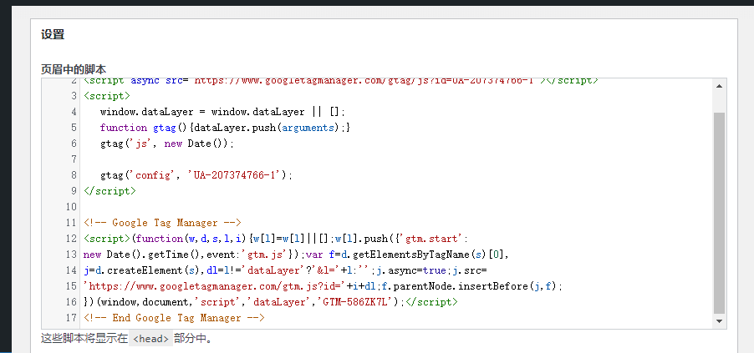This screenshot has height=353, width=754.
Task: Click the "页眉中的脚本" label
Action: tap(73, 69)
